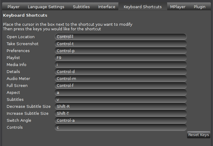Screen dimensions: 213x146
Task: Switch to the Player tab
Action: (13, 7)
